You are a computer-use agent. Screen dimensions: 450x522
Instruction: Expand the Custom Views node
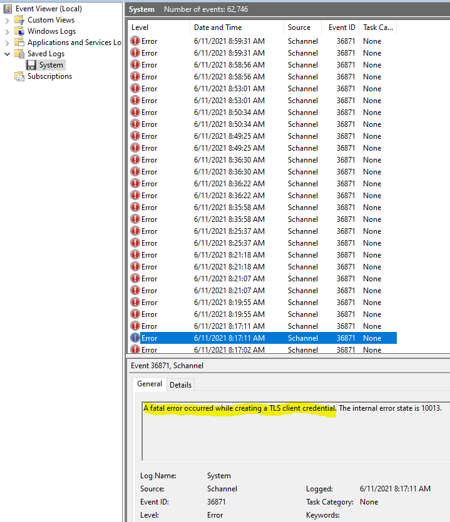[8, 20]
